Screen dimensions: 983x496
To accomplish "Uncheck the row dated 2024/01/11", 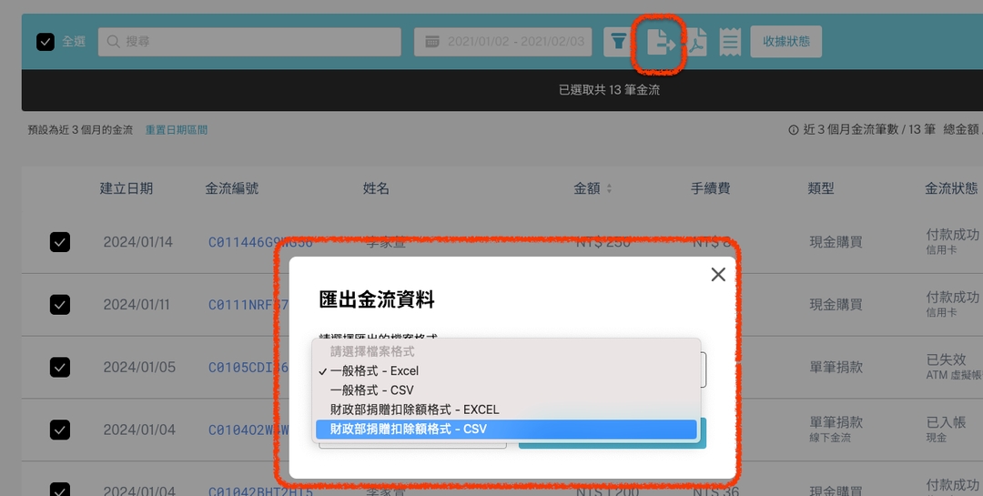I will click(59, 305).
